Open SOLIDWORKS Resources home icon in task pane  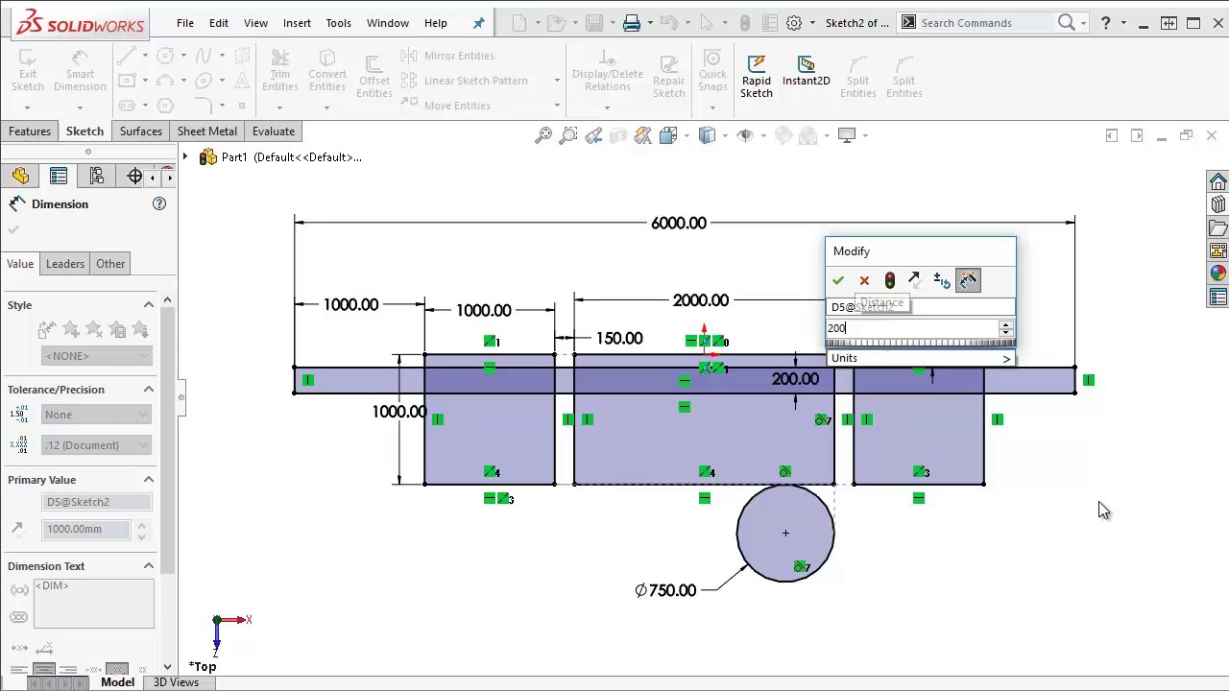1217,182
